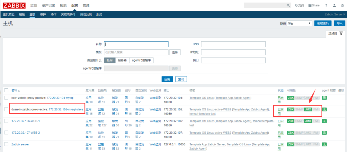The width and height of the screenshot is (347, 152).
Task: Open the 配置 top menu
Action: click(75, 5)
